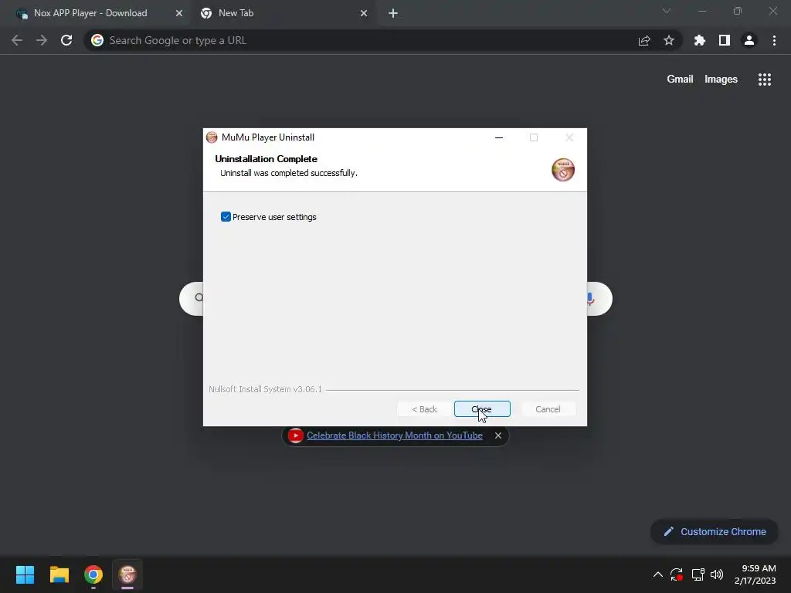Image resolution: width=791 pixels, height=593 pixels.
Task: Open Chrome three-dot menu
Action: pos(774,40)
